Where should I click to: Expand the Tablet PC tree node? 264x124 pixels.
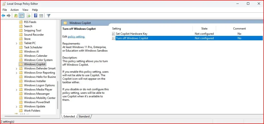pyautogui.click(x=16, y=43)
